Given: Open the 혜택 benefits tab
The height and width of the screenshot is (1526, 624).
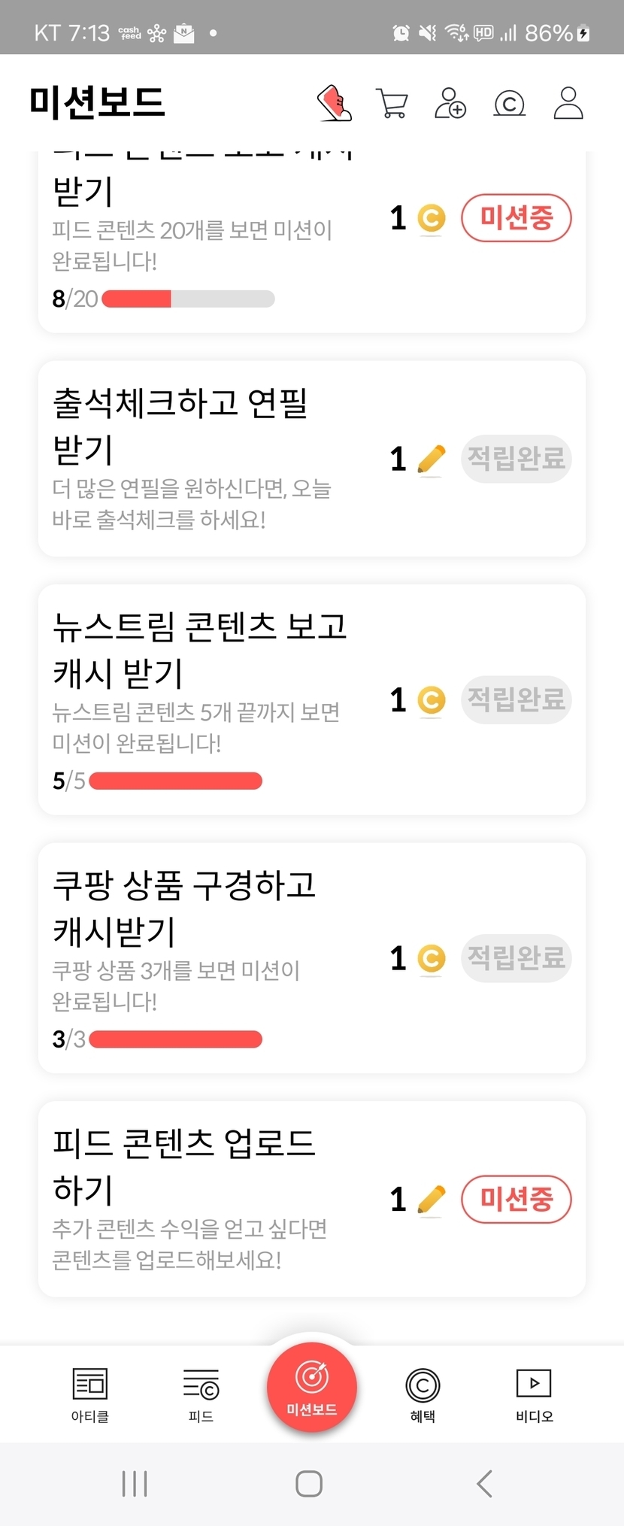Looking at the screenshot, I should point(423,1394).
